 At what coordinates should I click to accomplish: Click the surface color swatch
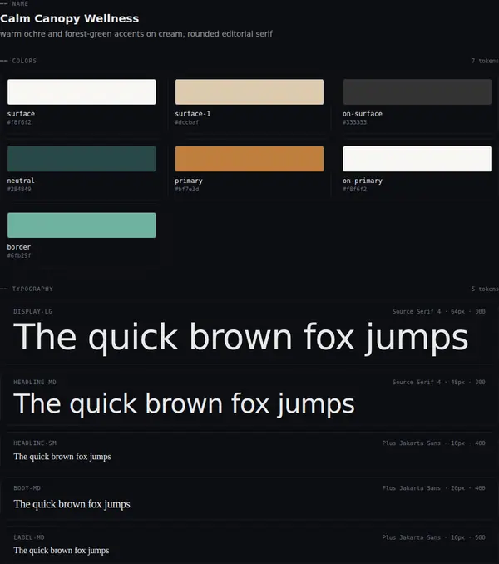[82, 92]
